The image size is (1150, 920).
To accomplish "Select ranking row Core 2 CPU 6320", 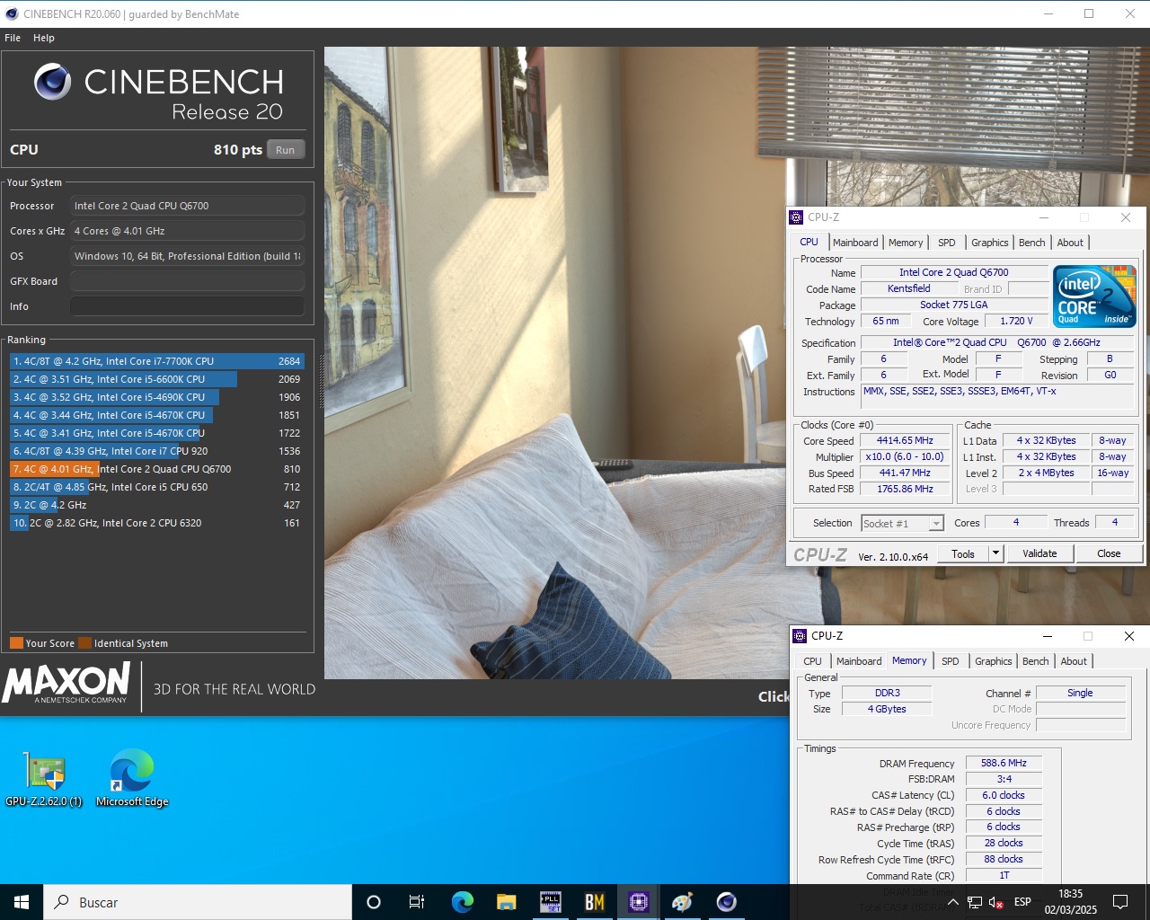I will [x=157, y=523].
